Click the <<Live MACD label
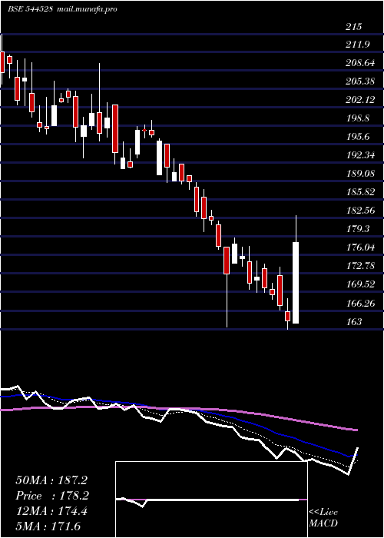Image resolution: width=384 pixels, height=538 pixels. point(323,517)
